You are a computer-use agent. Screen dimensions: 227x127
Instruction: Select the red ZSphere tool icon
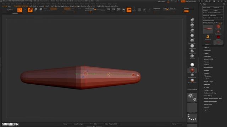(218, 37)
